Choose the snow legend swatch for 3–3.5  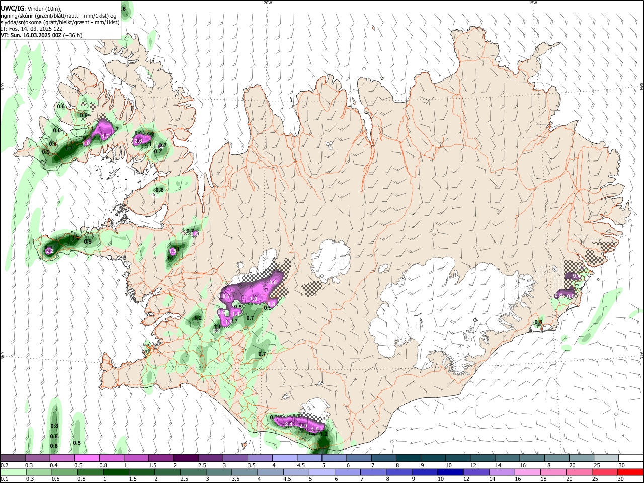tap(235, 458)
